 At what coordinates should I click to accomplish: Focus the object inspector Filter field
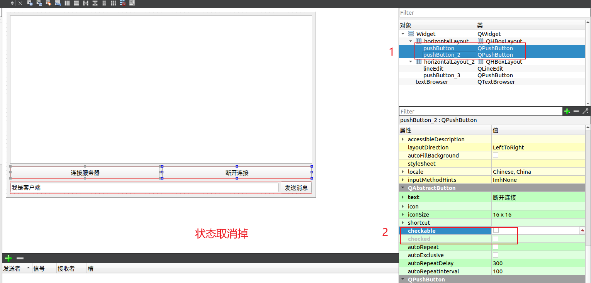coord(494,13)
